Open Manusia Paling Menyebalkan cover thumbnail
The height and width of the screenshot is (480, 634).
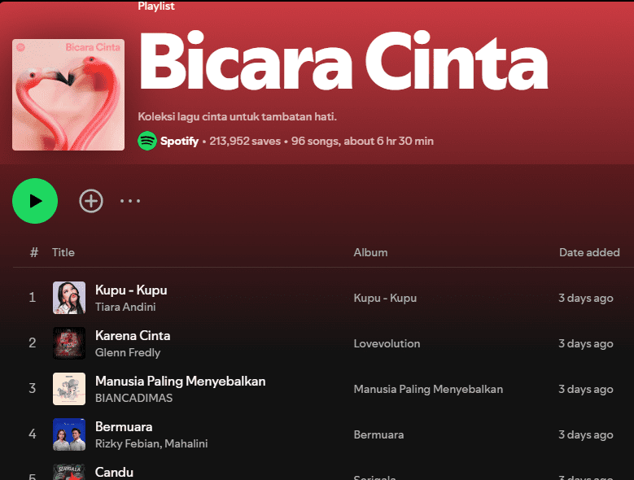69,389
